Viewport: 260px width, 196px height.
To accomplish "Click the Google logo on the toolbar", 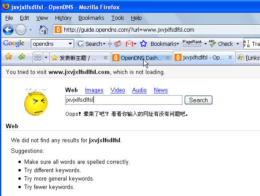I will (14, 44).
